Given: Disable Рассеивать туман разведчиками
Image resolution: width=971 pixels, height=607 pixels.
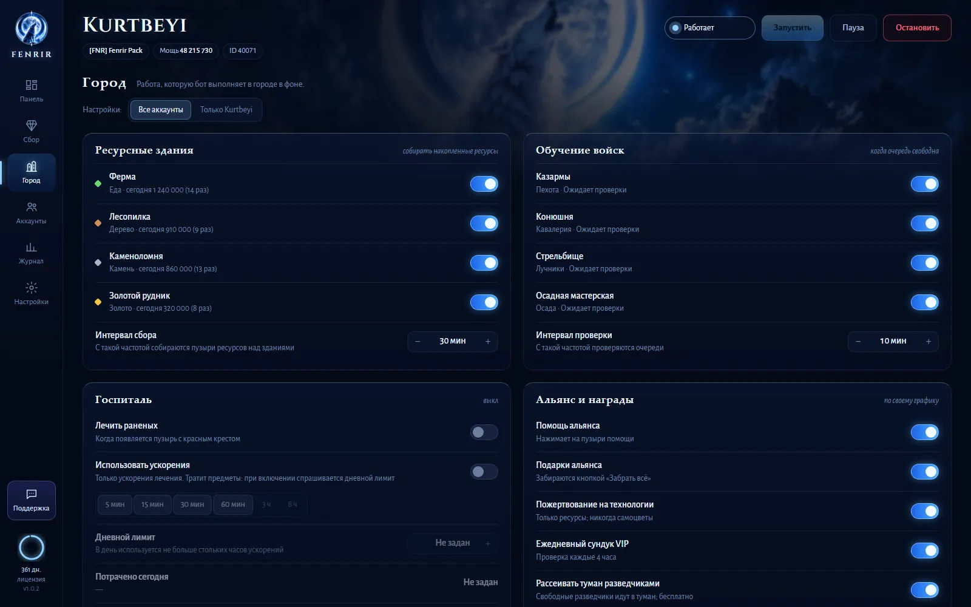Looking at the screenshot, I should coord(925,590).
